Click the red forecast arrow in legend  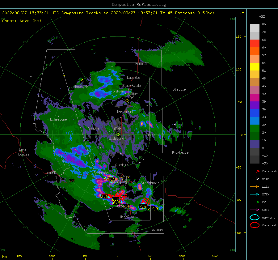point(255,171)
